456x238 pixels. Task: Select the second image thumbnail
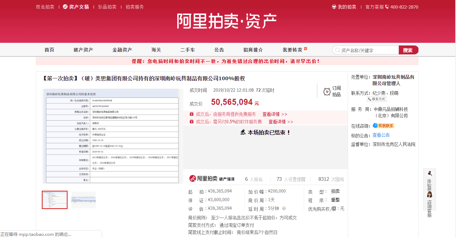84,200
